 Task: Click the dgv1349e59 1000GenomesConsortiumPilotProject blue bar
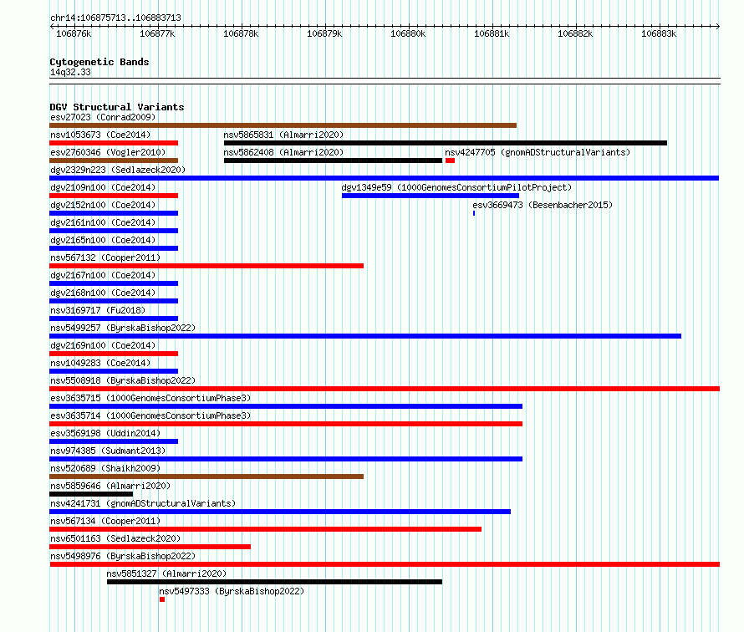(x=431, y=196)
